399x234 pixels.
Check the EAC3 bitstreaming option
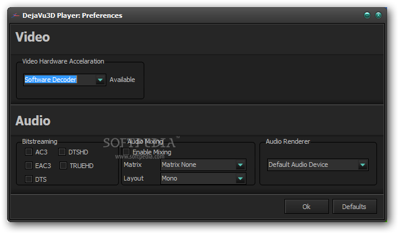coord(28,166)
